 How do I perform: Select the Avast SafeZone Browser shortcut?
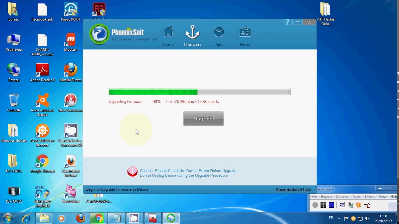[42, 136]
